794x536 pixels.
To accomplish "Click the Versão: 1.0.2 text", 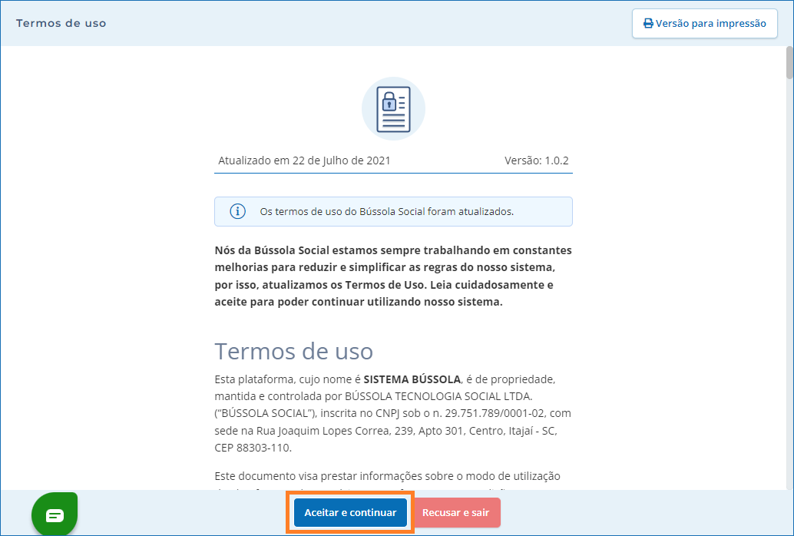I will (x=536, y=160).
